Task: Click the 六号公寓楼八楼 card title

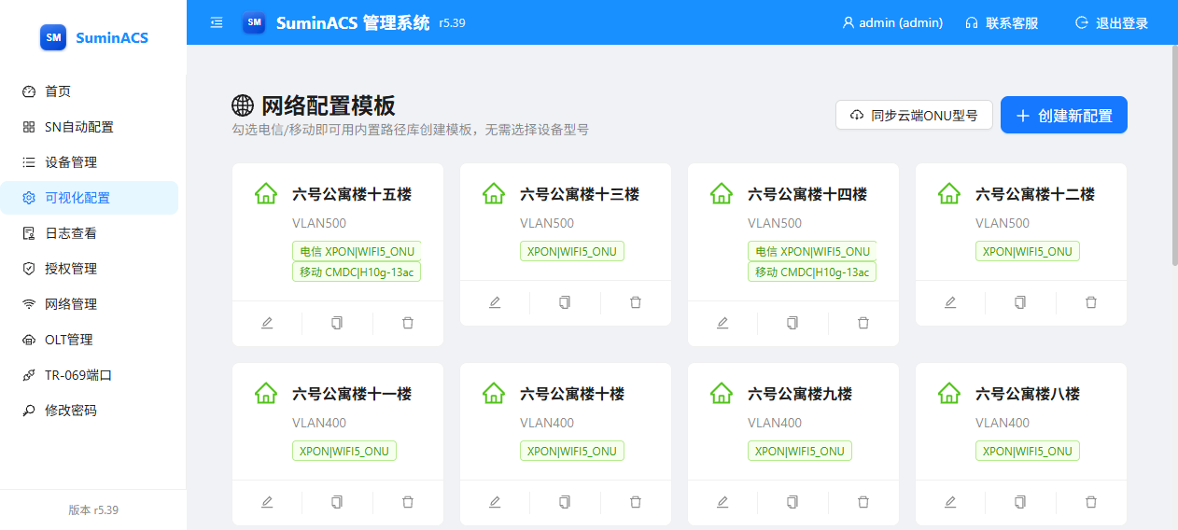Action: [1028, 394]
